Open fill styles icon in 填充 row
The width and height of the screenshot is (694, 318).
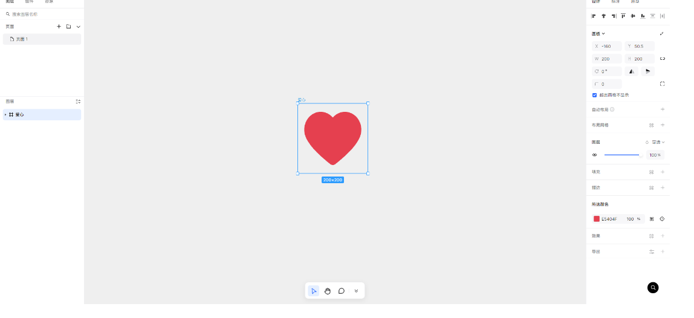tap(652, 172)
